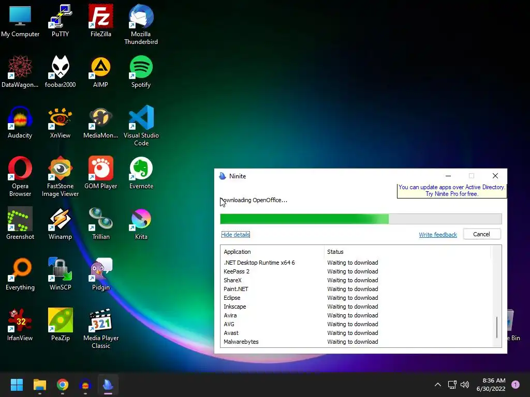Click the Application column header
The image size is (530, 397).
tap(272, 252)
